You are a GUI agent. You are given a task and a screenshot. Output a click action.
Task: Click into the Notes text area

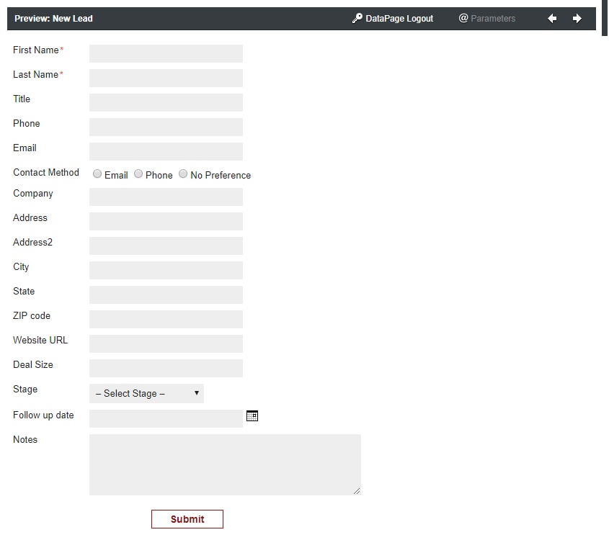[x=225, y=464]
